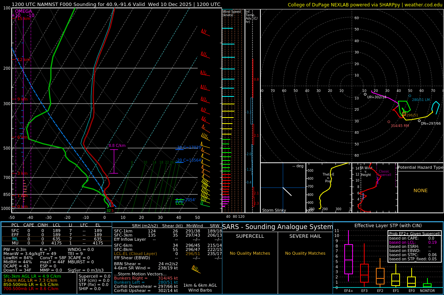Screen dimensions: 444x295
Task: Select the SFC parcel row
Action: 57,231
